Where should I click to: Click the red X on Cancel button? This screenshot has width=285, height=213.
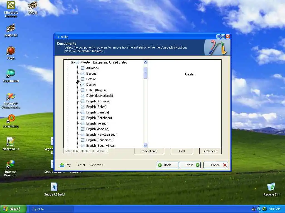click(x=225, y=165)
